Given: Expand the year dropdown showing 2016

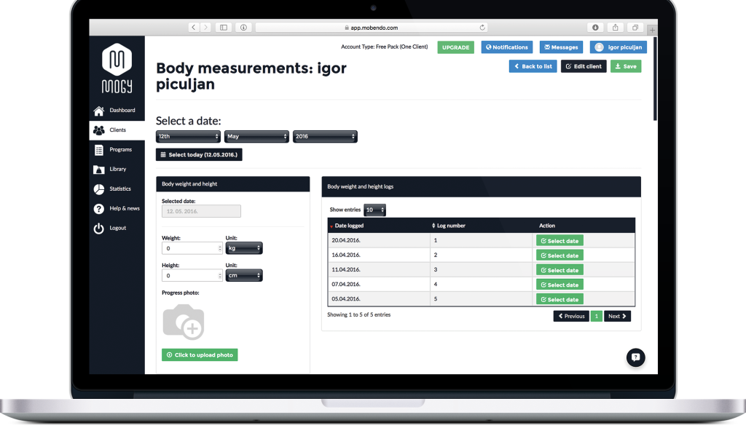Looking at the screenshot, I should tap(325, 136).
